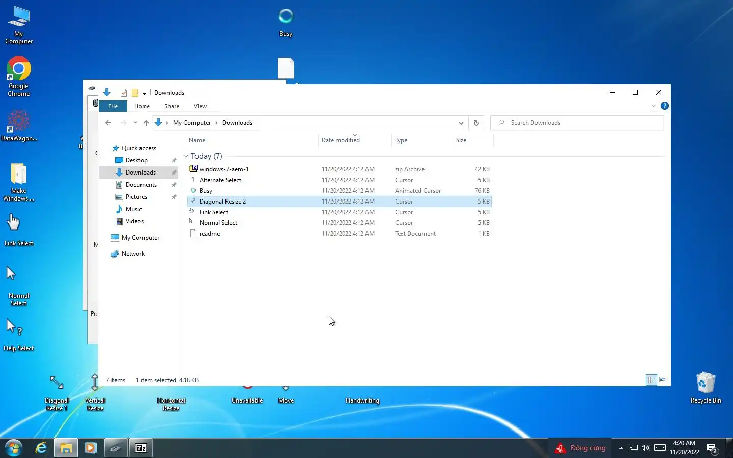Sort by the Type column header

[x=422, y=140]
